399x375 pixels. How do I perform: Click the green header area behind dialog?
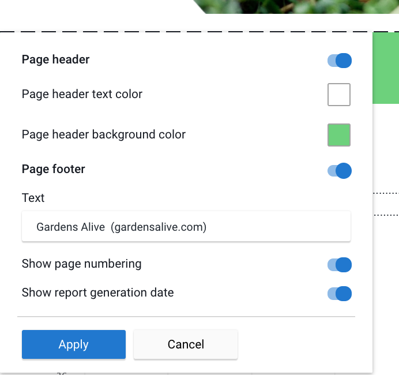coord(386,68)
